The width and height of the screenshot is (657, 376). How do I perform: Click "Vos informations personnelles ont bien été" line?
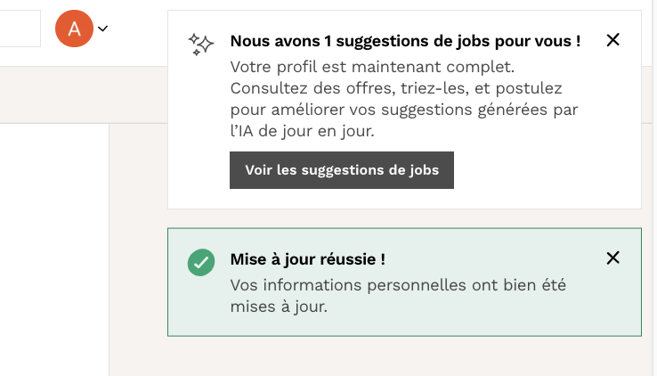tap(397, 285)
